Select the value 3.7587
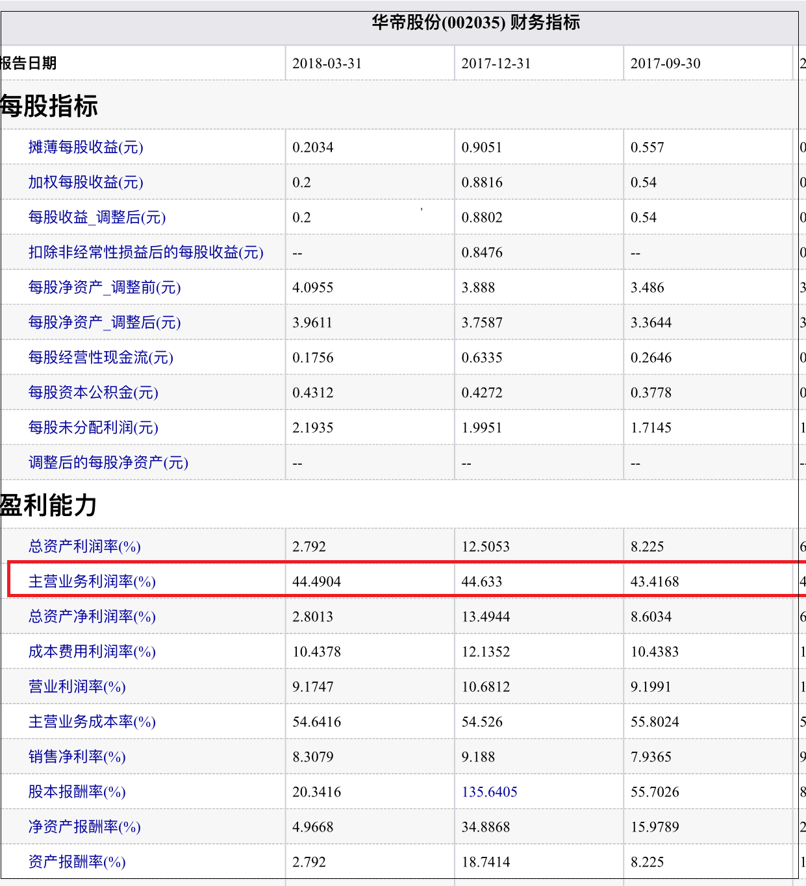Viewport: 806px width, 886px height. tap(482, 323)
